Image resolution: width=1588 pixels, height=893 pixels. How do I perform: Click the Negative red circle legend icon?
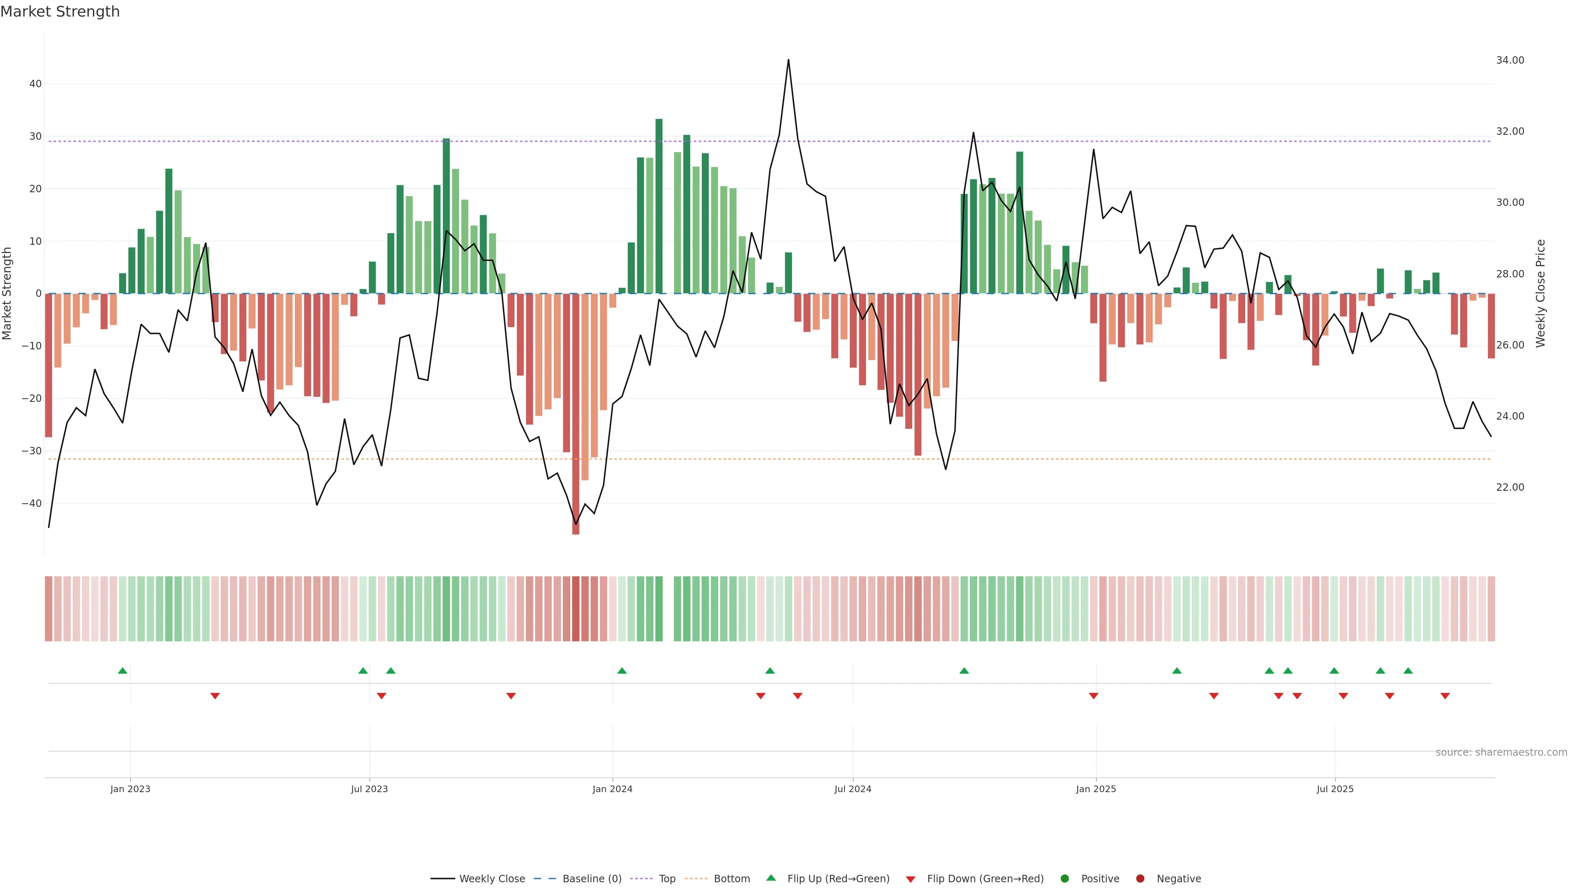[x=1140, y=879]
